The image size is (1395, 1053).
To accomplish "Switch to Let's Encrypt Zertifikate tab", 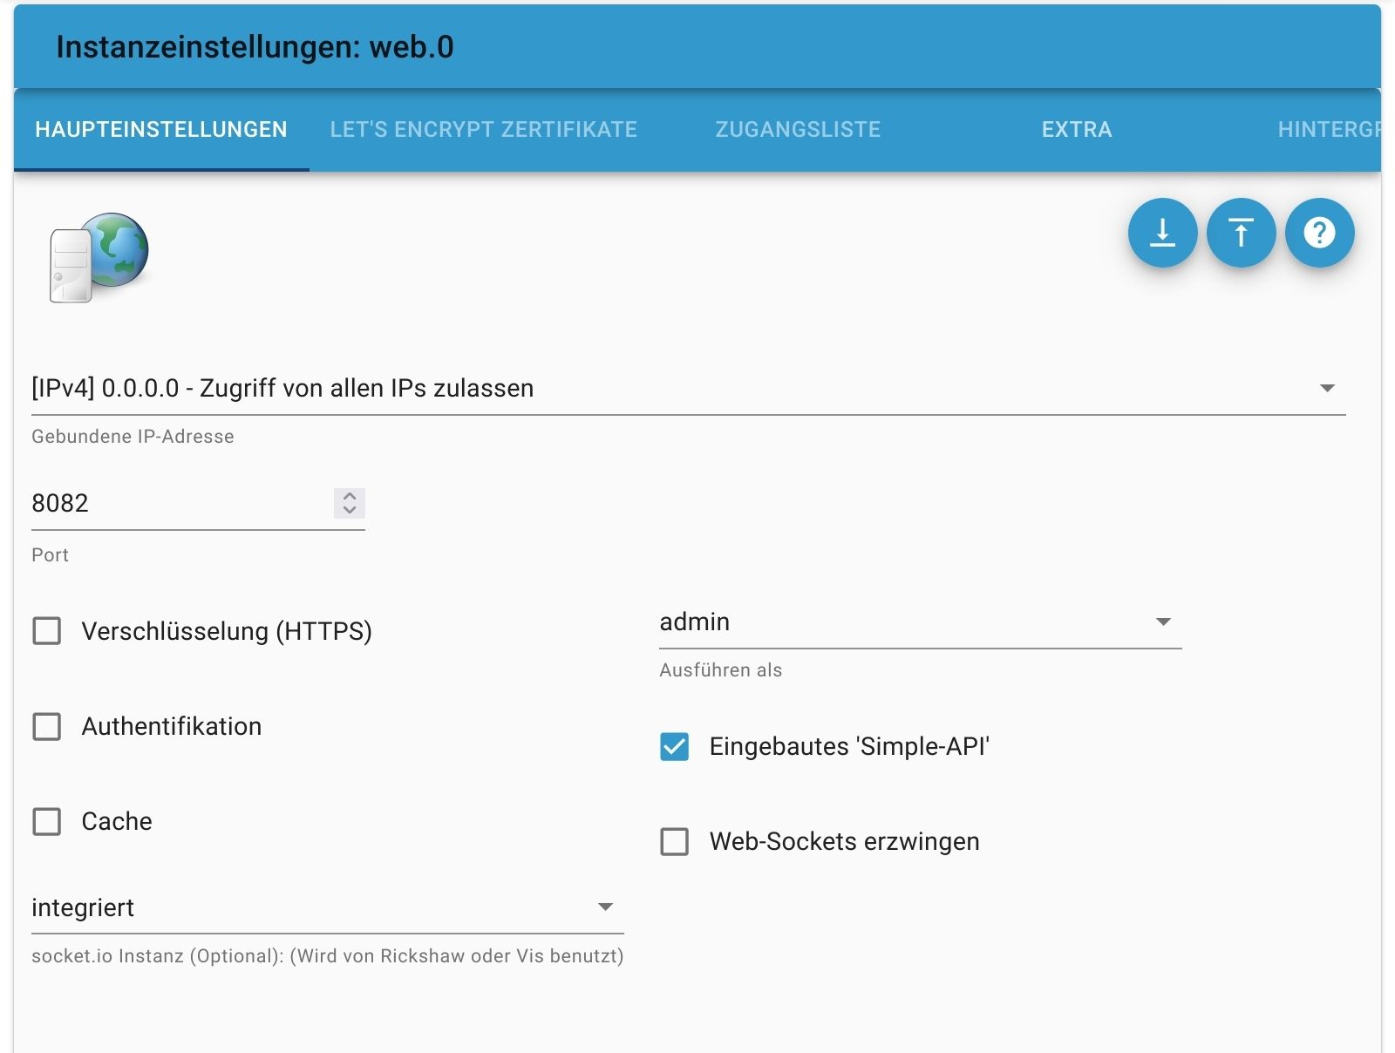I will [483, 130].
